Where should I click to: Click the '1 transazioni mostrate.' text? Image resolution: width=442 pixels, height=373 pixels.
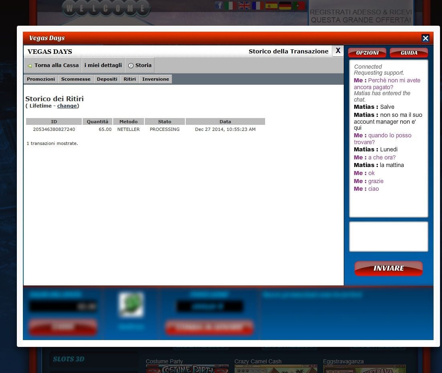pyautogui.click(x=52, y=143)
